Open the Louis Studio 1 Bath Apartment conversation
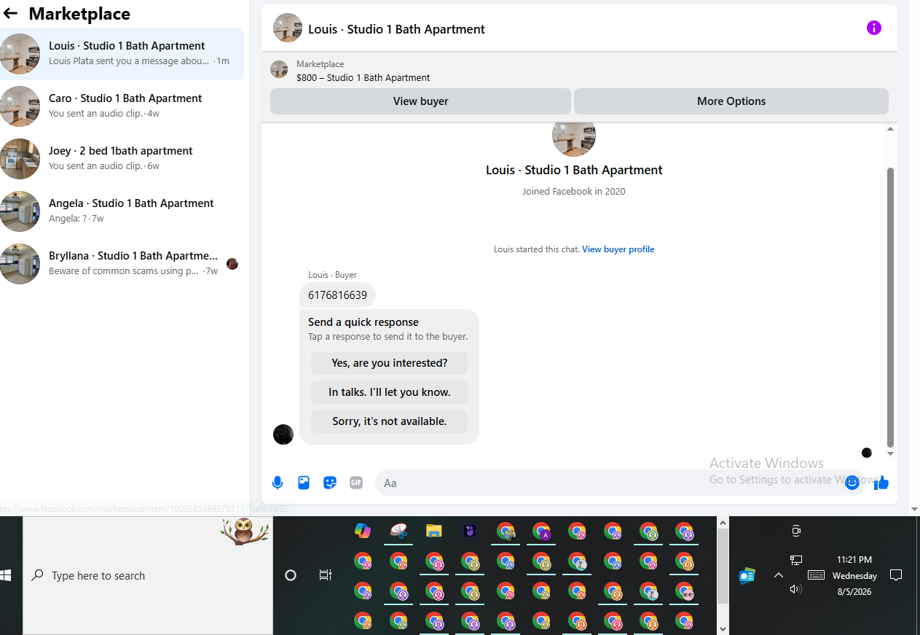This screenshot has width=920, height=635. click(122, 53)
